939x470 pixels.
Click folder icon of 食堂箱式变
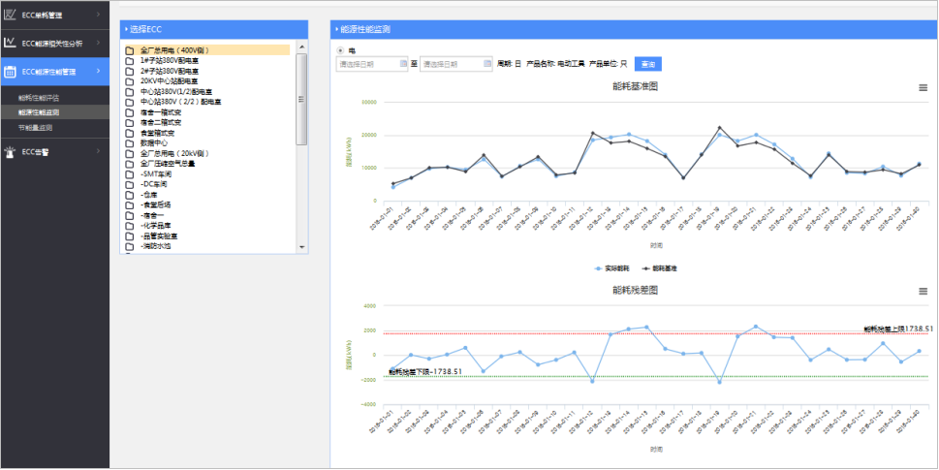point(129,133)
